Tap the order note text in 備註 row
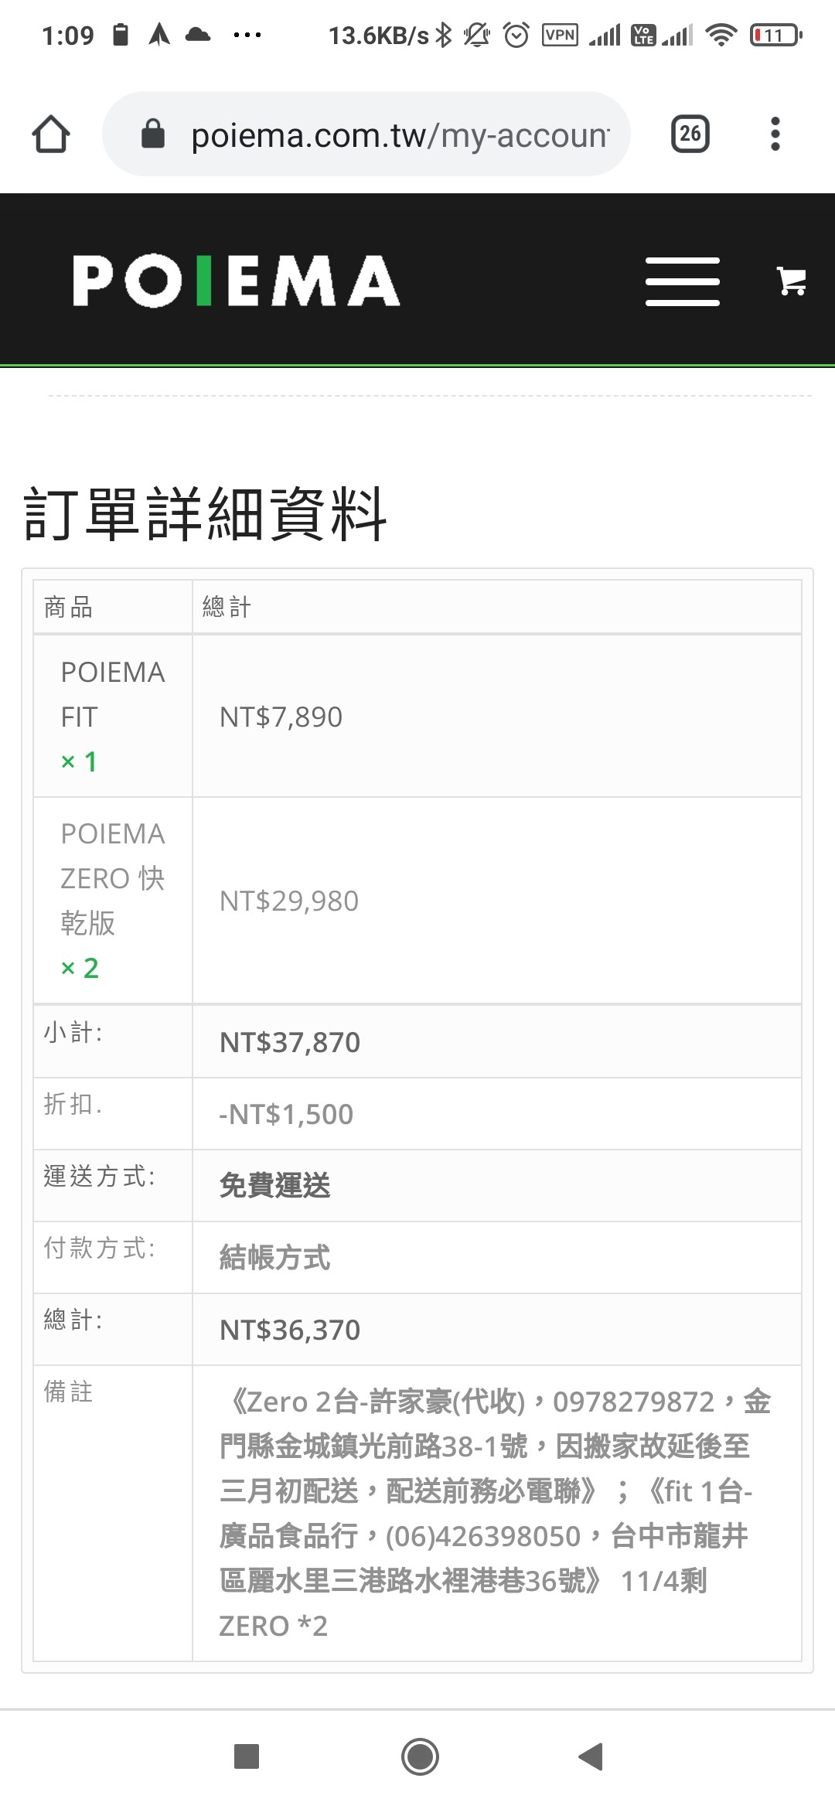Image resolution: width=835 pixels, height=1809 pixels. pos(496,1514)
